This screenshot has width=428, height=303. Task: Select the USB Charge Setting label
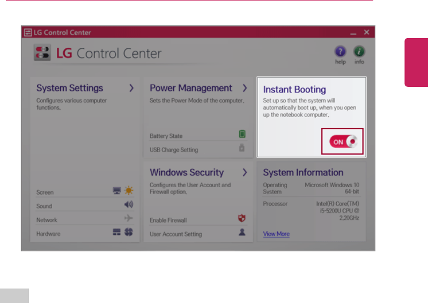[x=174, y=150]
